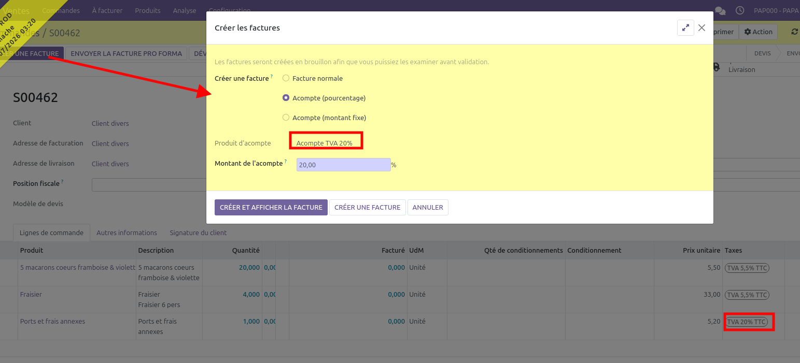Open Client divers for Adresse de livraison

click(x=110, y=164)
